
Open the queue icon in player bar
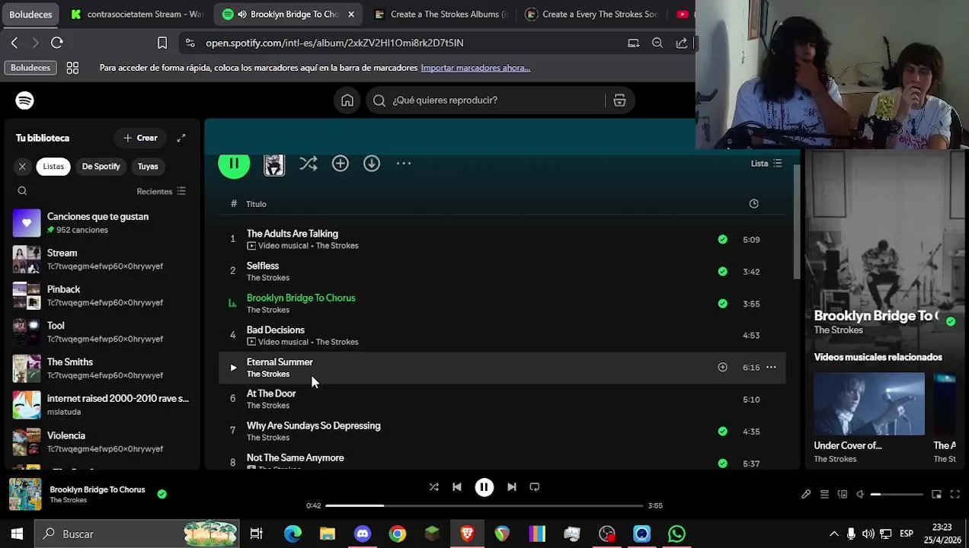click(x=824, y=495)
